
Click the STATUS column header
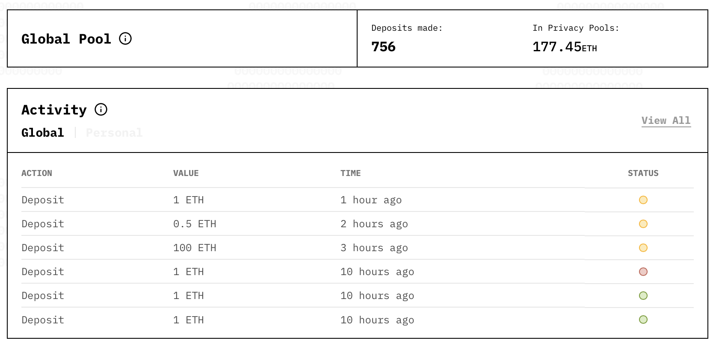(x=643, y=173)
